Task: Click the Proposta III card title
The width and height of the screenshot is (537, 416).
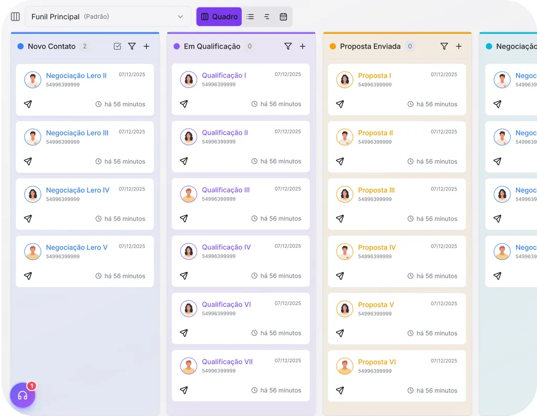Action: 377,190
